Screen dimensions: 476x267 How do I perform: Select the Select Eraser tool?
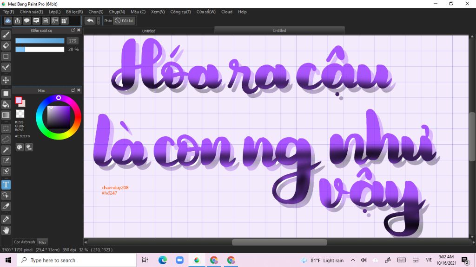6,172
